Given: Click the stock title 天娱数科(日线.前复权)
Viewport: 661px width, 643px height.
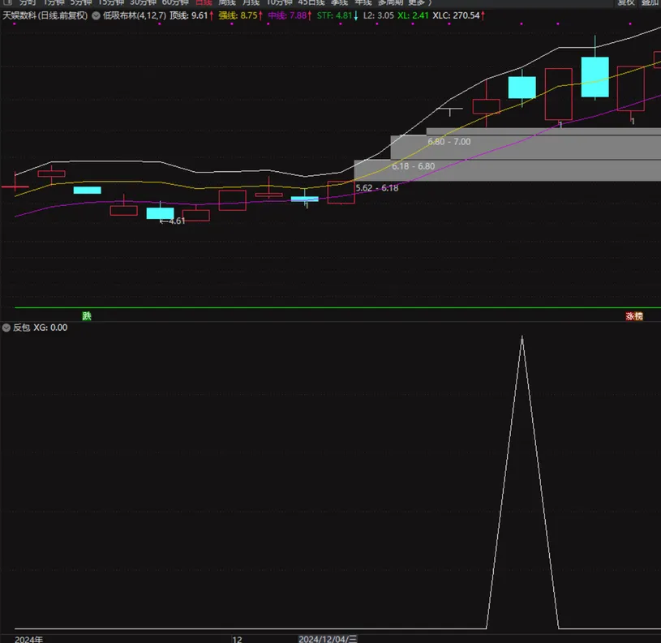Looking at the screenshot, I should point(45,15).
